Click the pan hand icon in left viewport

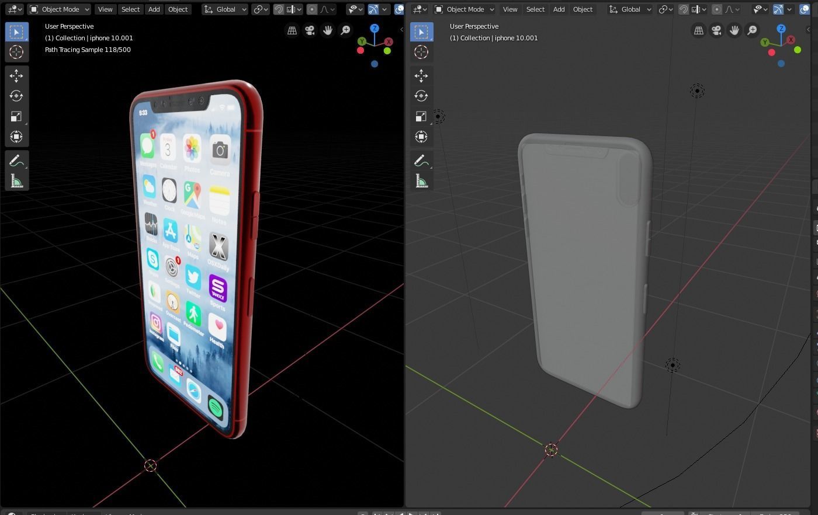pyautogui.click(x=328, y=30)
